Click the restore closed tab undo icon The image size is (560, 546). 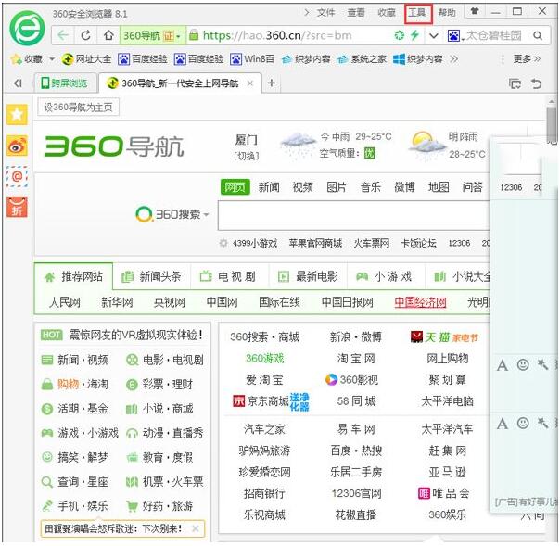coord(536,83)
